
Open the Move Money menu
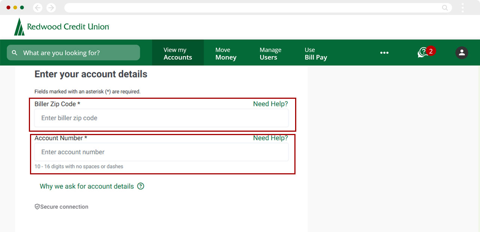(x=226, y=54)
